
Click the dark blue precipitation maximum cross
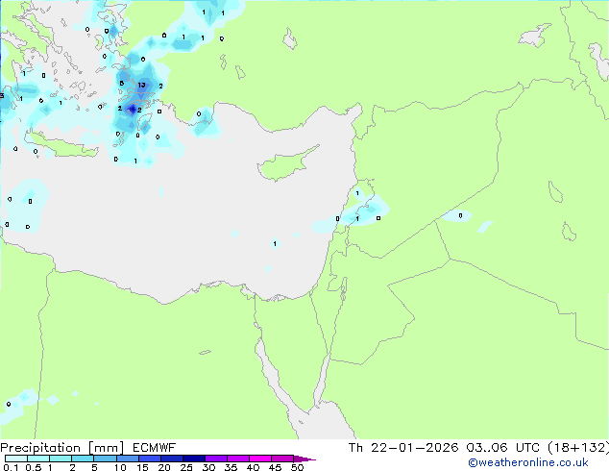tap(133, 110)
